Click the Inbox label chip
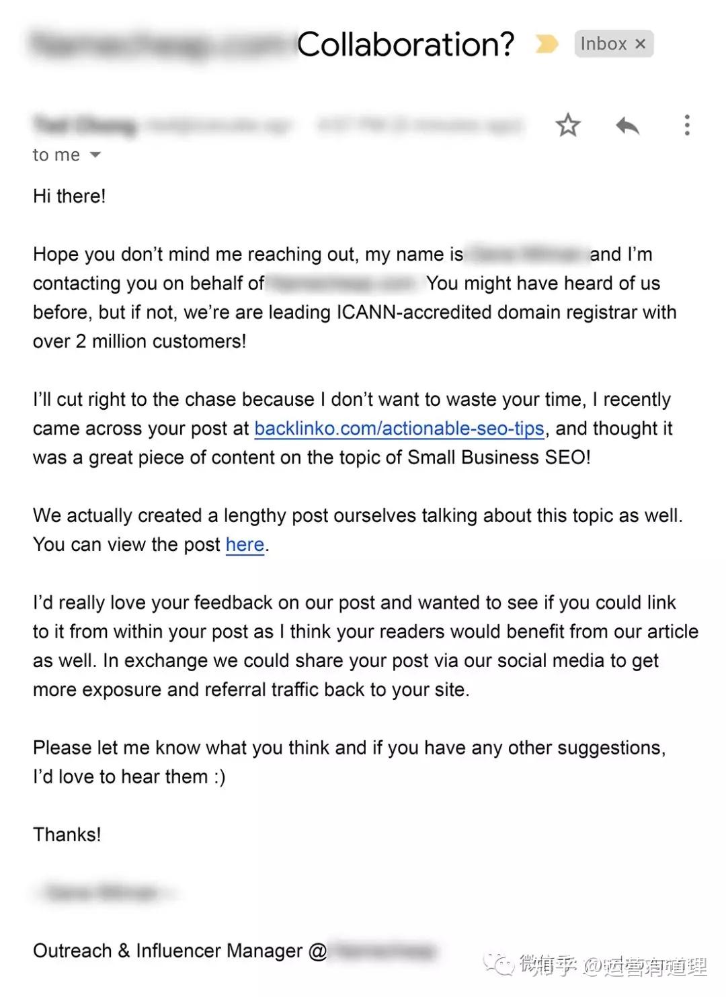This screenshot has height=997, width=726. tap(604, 44)
